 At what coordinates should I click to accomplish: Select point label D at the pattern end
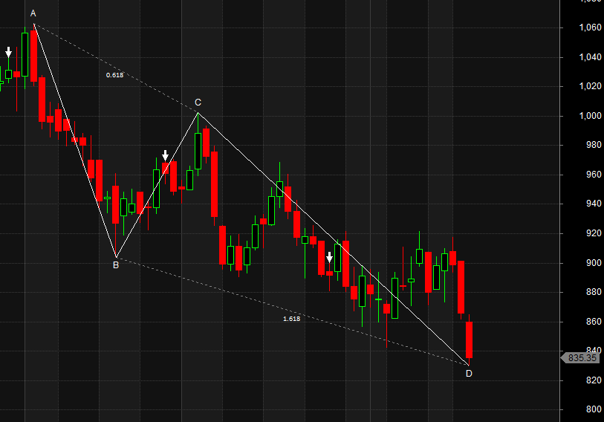[x=469, y=373]
